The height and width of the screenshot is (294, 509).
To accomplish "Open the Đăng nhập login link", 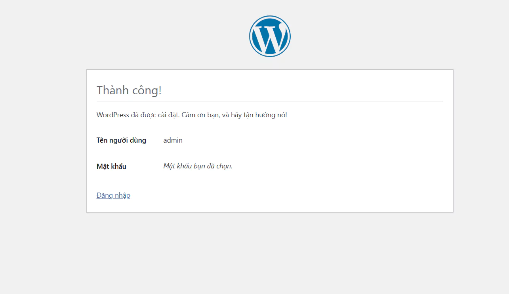I will 113,195.
